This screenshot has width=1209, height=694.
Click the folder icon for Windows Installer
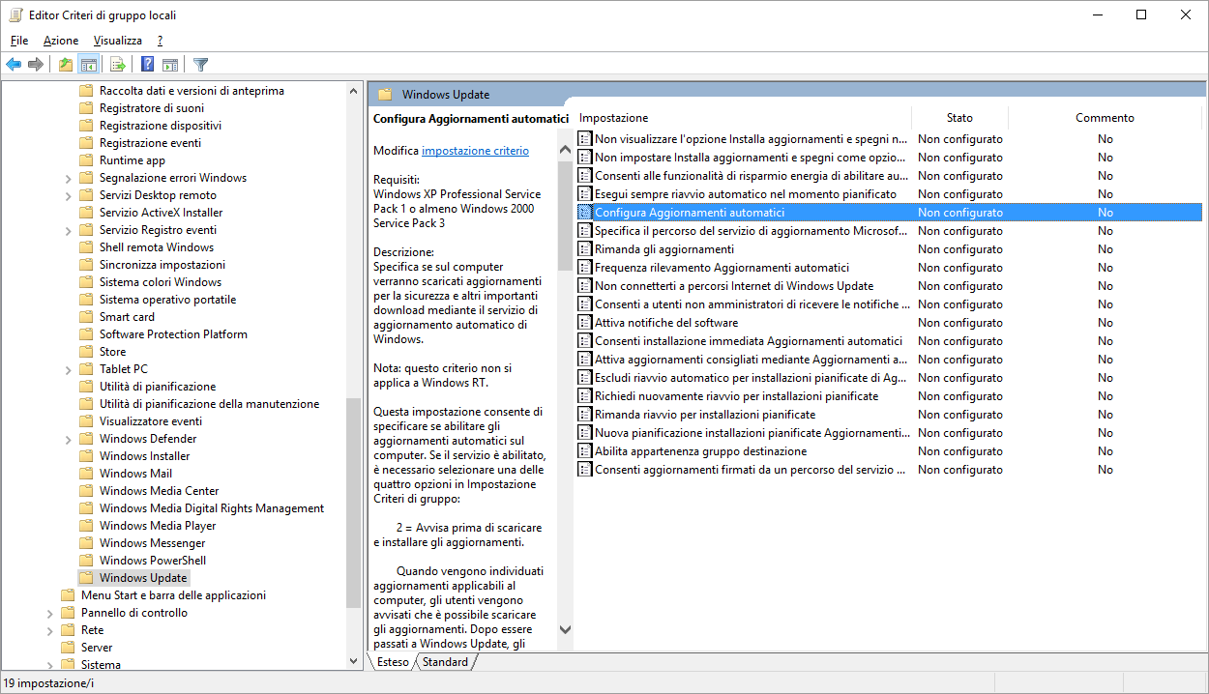[x=85, y=456]
